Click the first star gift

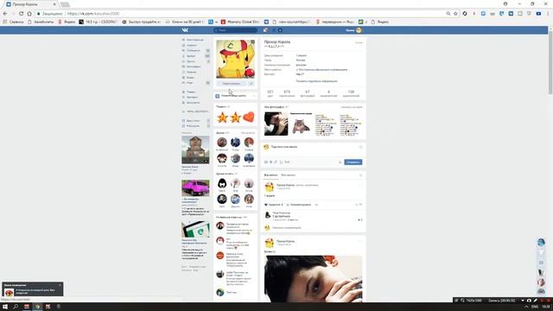pyautogui.click(x=222, y=117)
